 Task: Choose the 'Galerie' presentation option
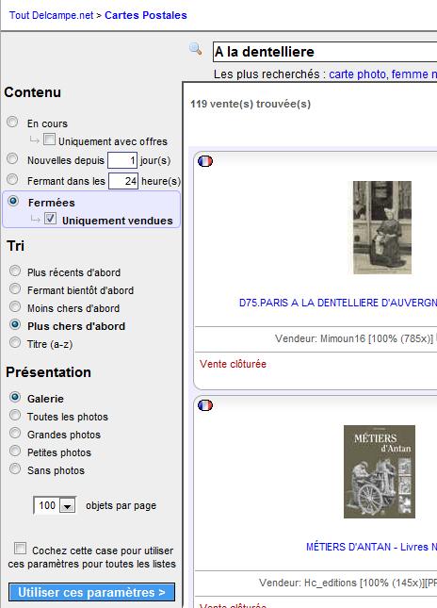pyautogui.click(x=15, y=397)
